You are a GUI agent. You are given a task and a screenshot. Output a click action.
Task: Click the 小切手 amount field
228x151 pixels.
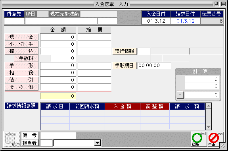tap(58, 44)
